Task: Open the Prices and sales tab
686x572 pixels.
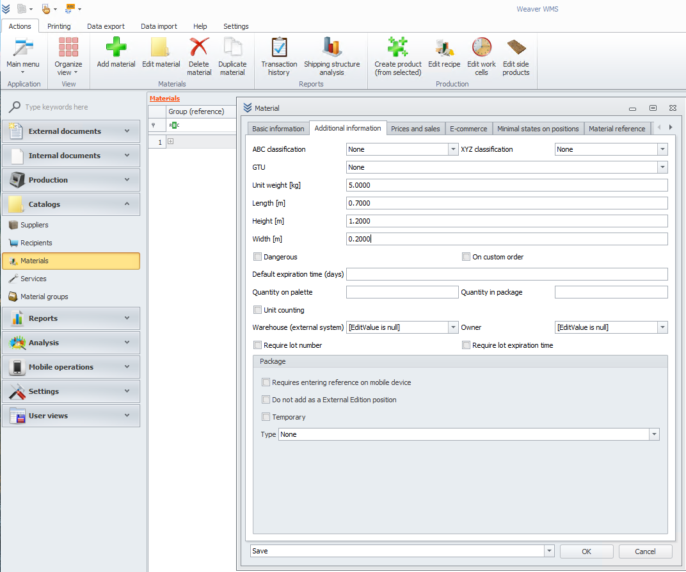Action: tap(415, 129)
